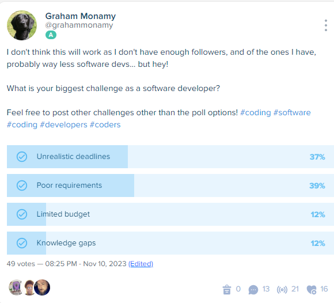Open the bearded voter avatar on dark background
Screen dimensions: 334x303
(42, 287)
